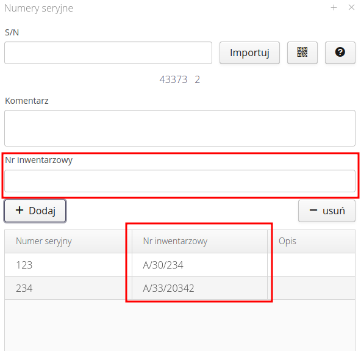
Task: Click the 43373 number label
Action: point(173,80)
